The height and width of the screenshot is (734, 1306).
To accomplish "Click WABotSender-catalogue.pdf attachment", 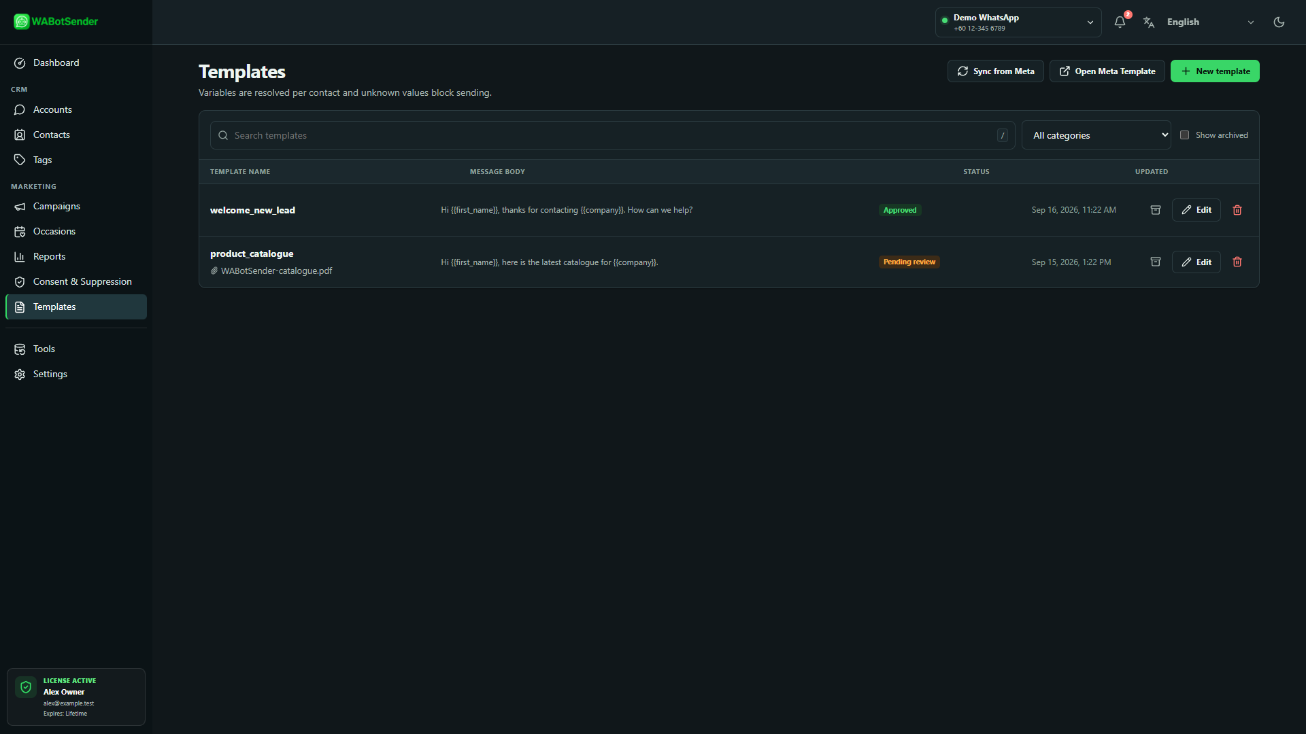I will pyautogui.click(x=276, y=270).
